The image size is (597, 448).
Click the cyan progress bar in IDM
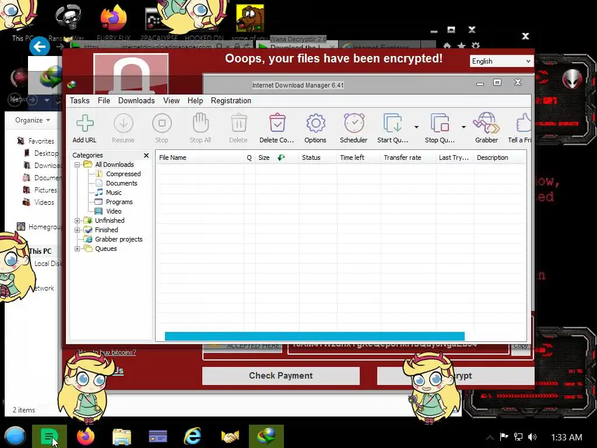[x=314, y=336]
